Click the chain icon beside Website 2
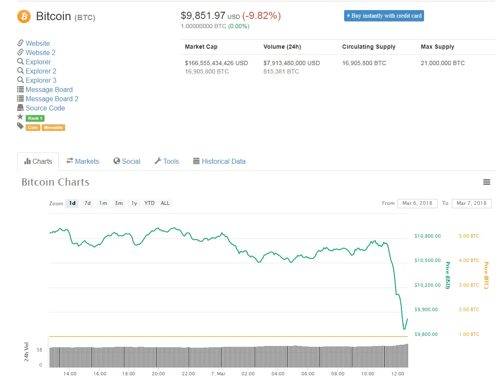Screen dimensions: 504x385 tap(20, 52)
